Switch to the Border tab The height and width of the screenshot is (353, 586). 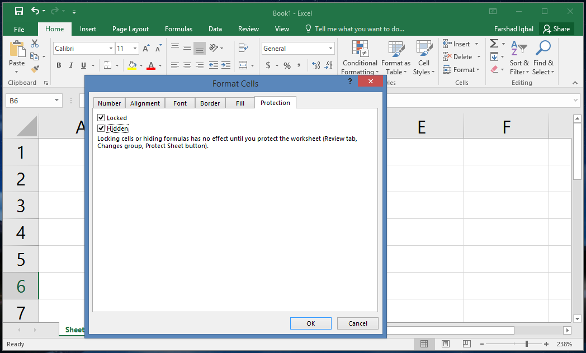pos(210,102)
